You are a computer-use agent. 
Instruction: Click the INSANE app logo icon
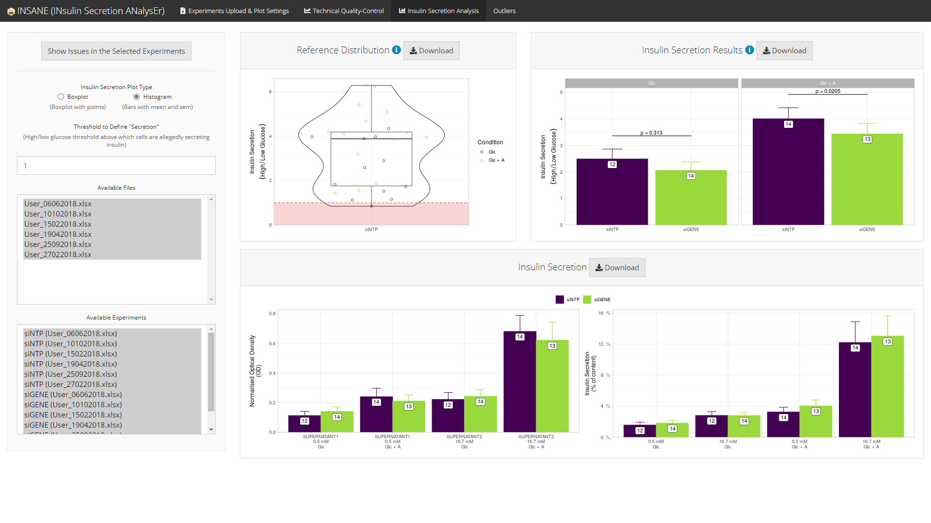pos(11,11)
